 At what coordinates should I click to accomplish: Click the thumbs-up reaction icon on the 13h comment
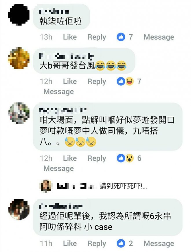point(121,37)
